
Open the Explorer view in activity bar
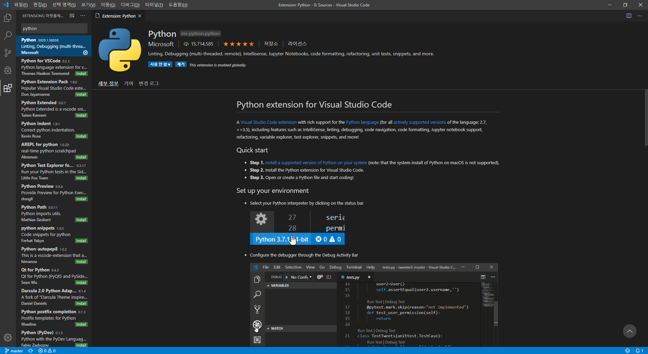[x=8, y=18]
